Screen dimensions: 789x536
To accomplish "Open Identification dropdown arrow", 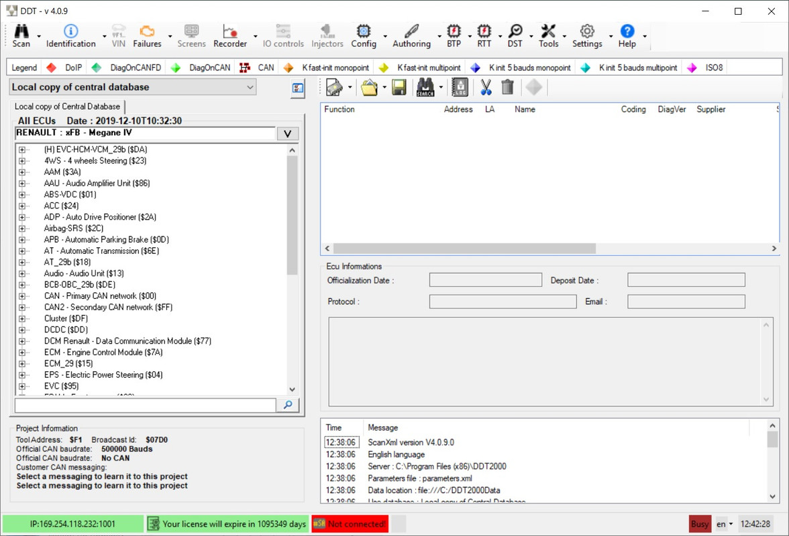I will pos(104,36).
